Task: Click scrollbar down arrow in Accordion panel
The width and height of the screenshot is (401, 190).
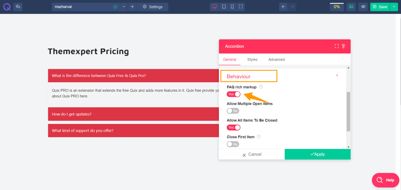Action: pos(348,147)
